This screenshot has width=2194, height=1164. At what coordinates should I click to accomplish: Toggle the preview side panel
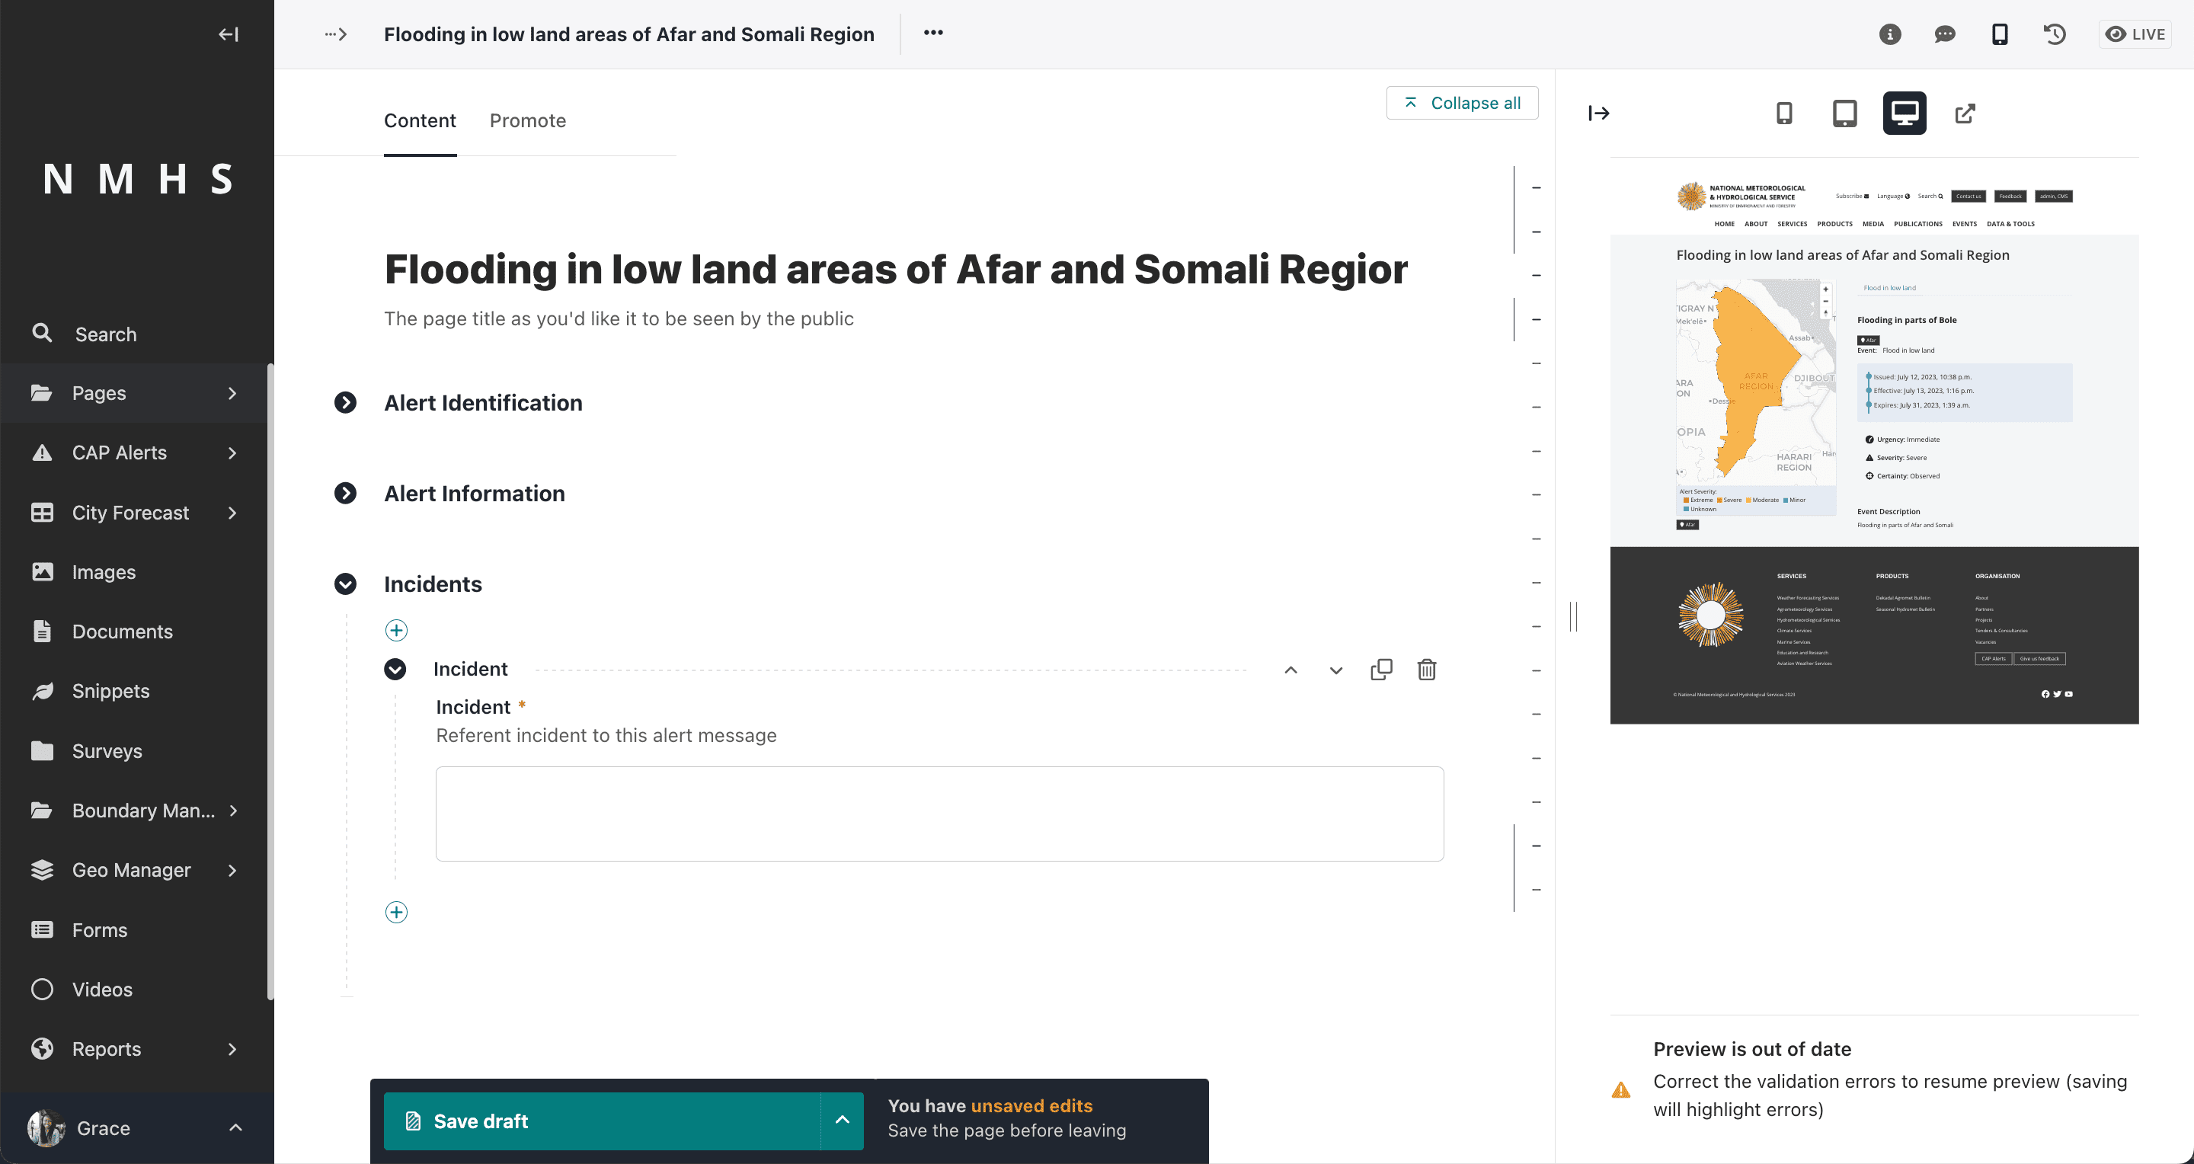tap(2000, 34)
